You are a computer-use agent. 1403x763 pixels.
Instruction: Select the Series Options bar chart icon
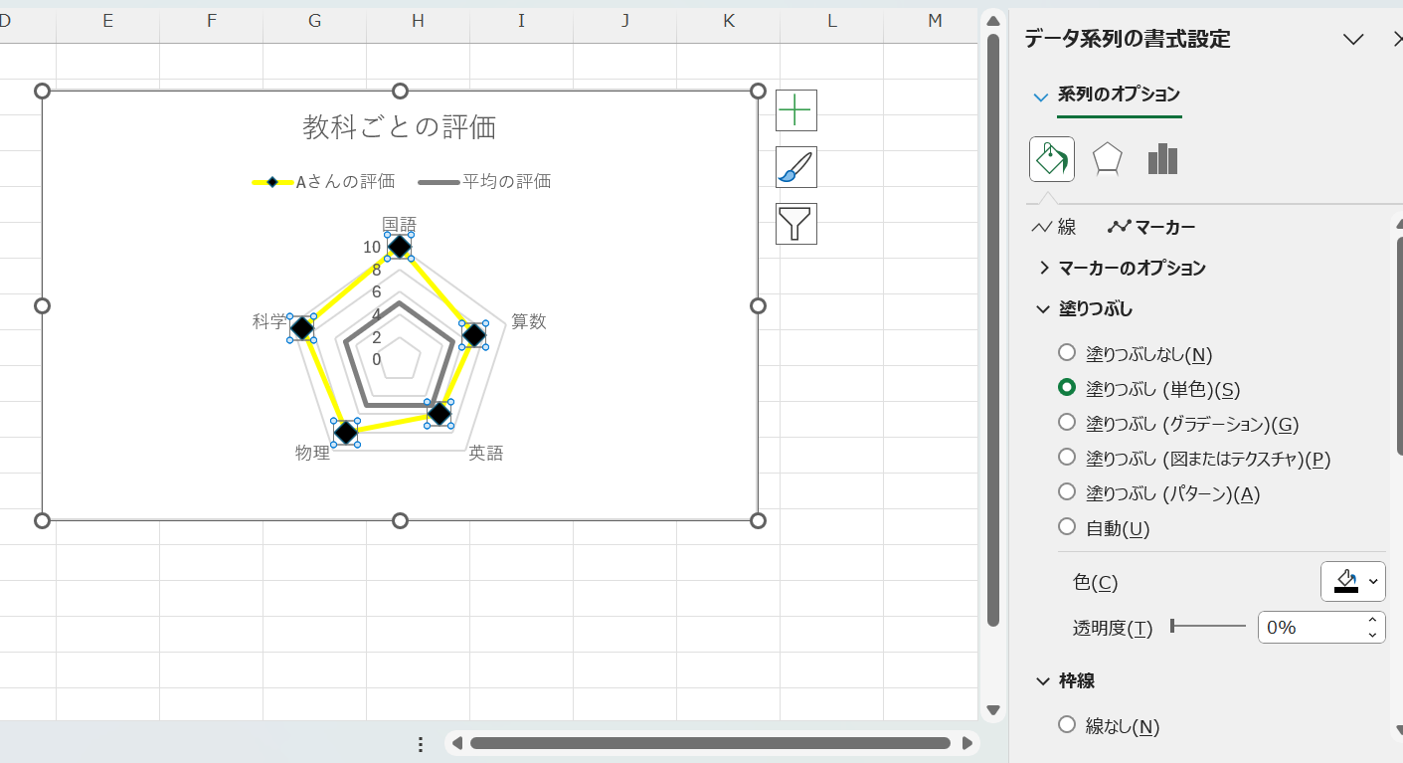coord(1161,158)
